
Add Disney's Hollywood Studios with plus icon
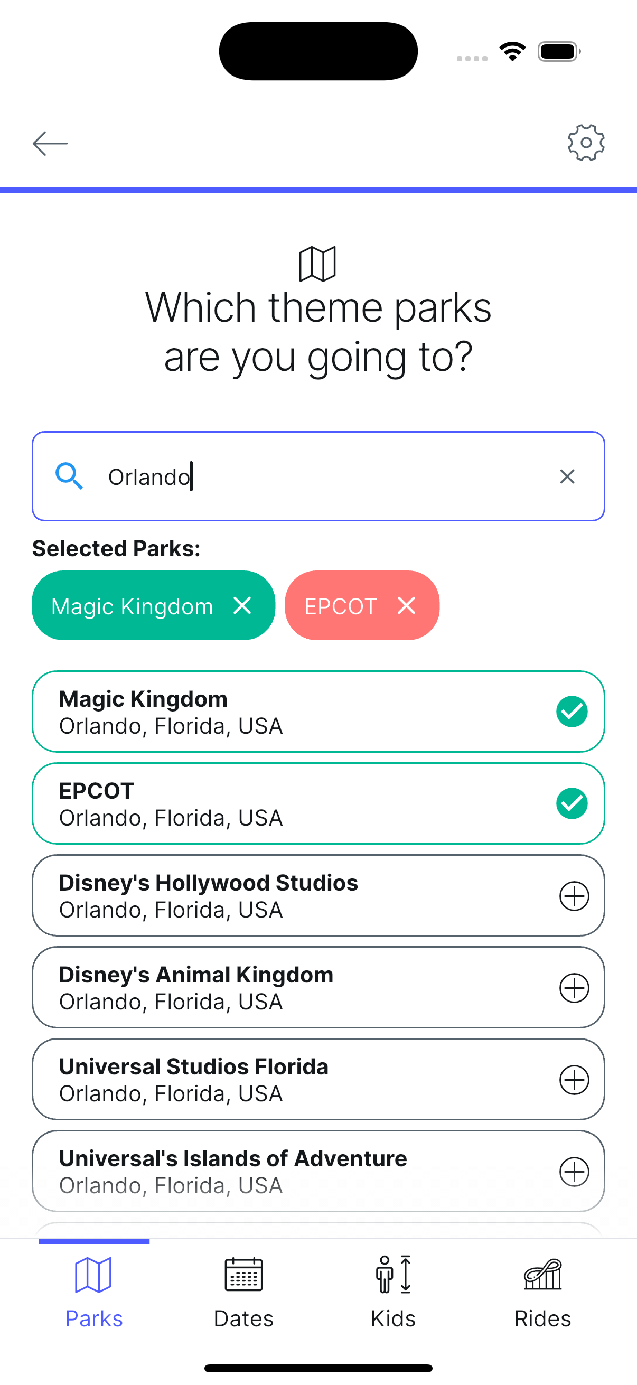pyautogui.click(x=574, y=896)
